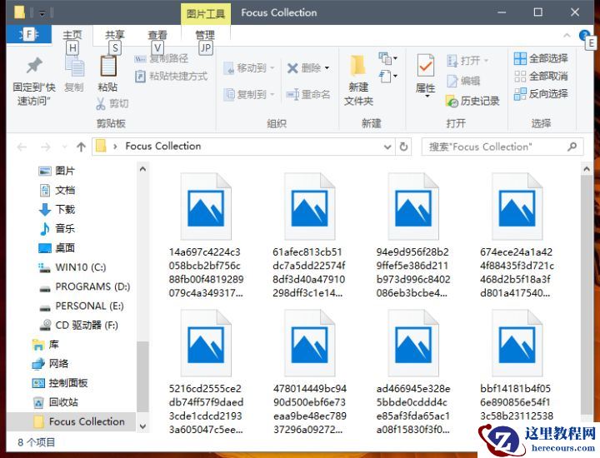Image resolution: width=600 pixels, height=458 pixels.
Task: Click the New folder (新建文件夹) icon
Action: click(358, 66)
